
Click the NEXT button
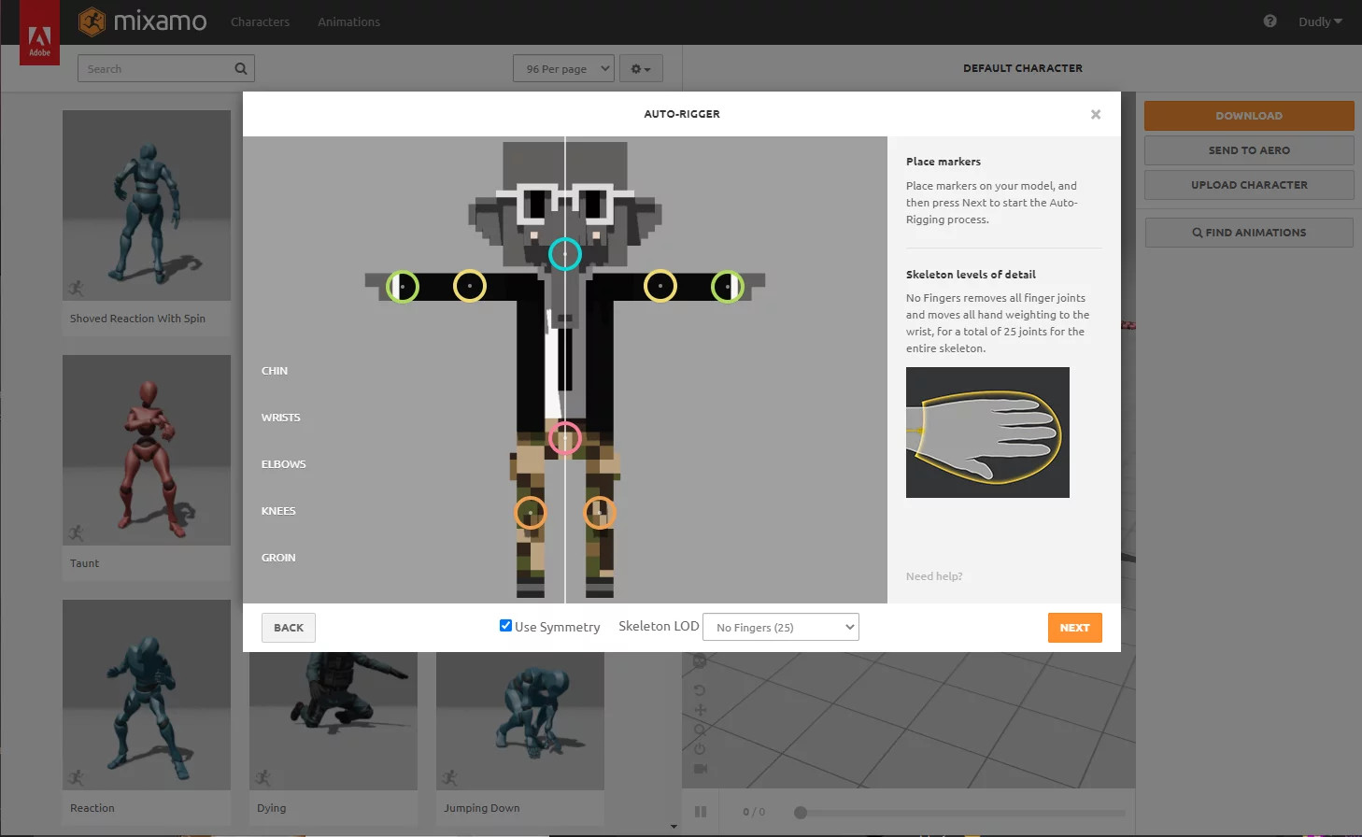[x=1075, y=628]
